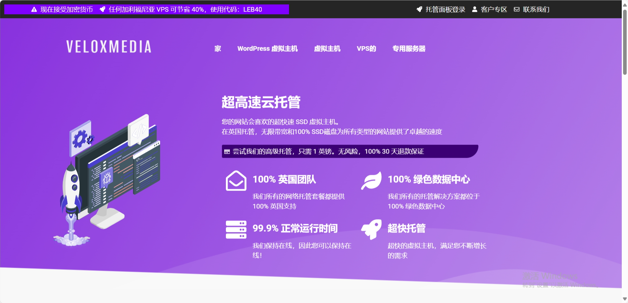Open the VPS的 navigation entry

tap(366, 48)
